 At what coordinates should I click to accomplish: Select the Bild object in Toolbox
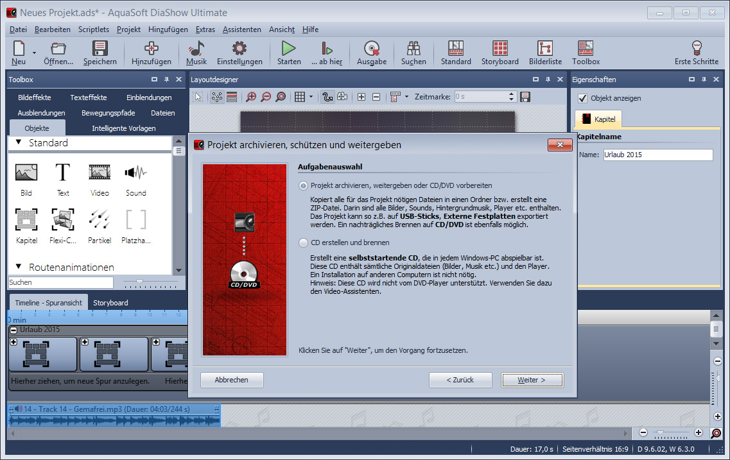[x=26, y=180]
